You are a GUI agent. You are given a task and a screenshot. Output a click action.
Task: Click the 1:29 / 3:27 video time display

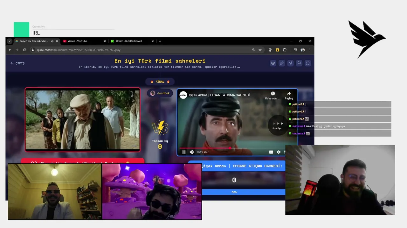click(203, 152)
